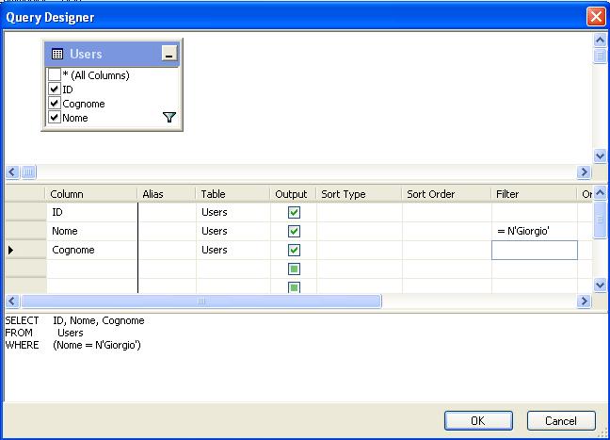Click the Filter column header

coord(534,194)
